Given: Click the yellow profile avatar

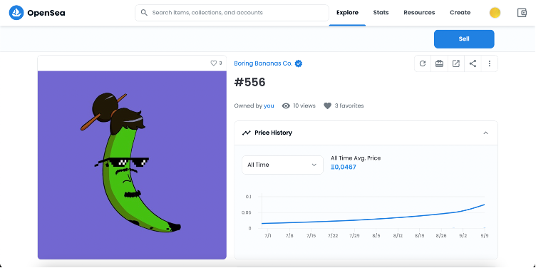Looking at the screenshot, I should [495, 13].
